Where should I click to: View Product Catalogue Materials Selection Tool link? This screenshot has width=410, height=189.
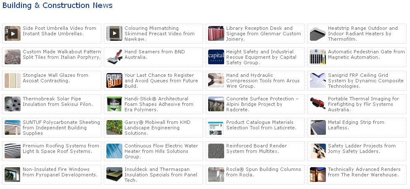pos(261,125)
